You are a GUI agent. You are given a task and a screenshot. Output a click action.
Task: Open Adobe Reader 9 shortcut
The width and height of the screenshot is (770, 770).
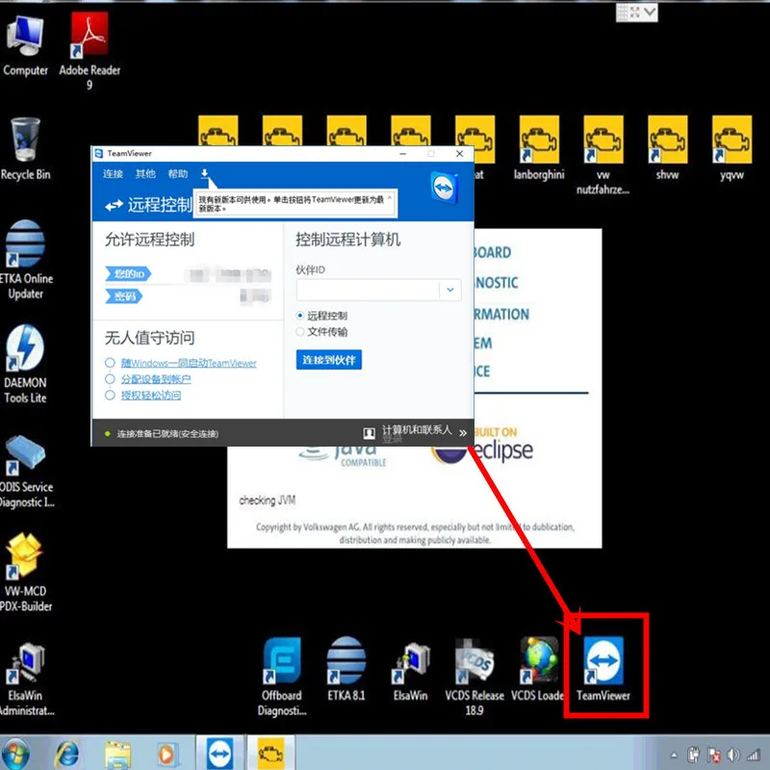[x=90, y=52]
